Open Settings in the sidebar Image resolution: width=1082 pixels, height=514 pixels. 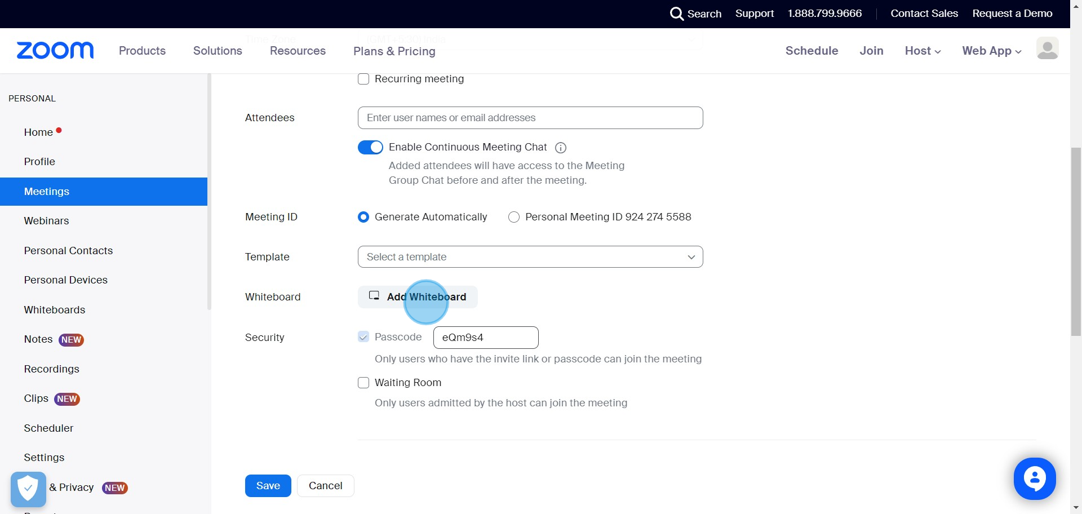click(x=44, y=458)
